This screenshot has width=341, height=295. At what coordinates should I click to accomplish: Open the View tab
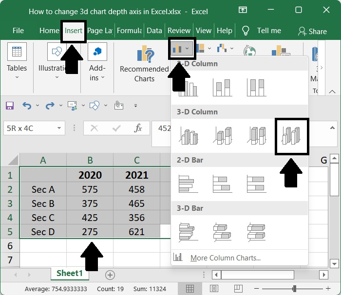203,31
